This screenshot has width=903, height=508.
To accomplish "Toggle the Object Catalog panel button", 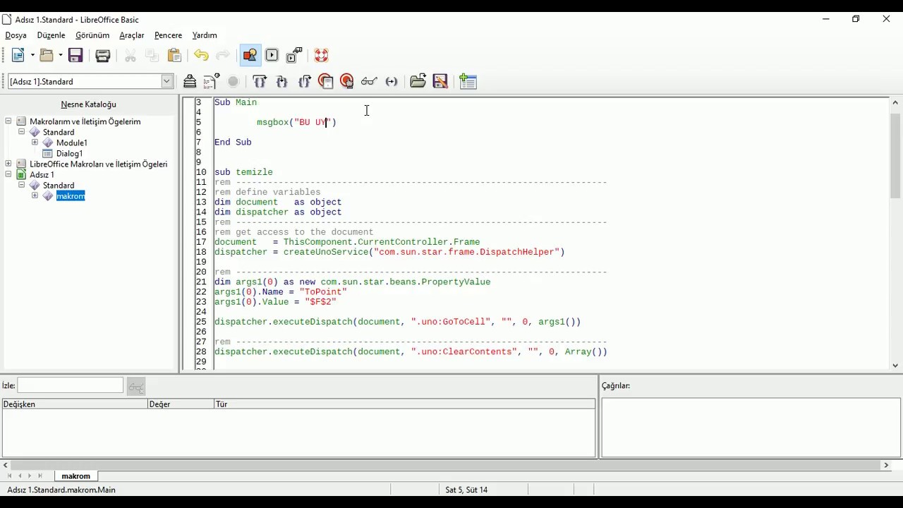I will [x=250, y=55].
